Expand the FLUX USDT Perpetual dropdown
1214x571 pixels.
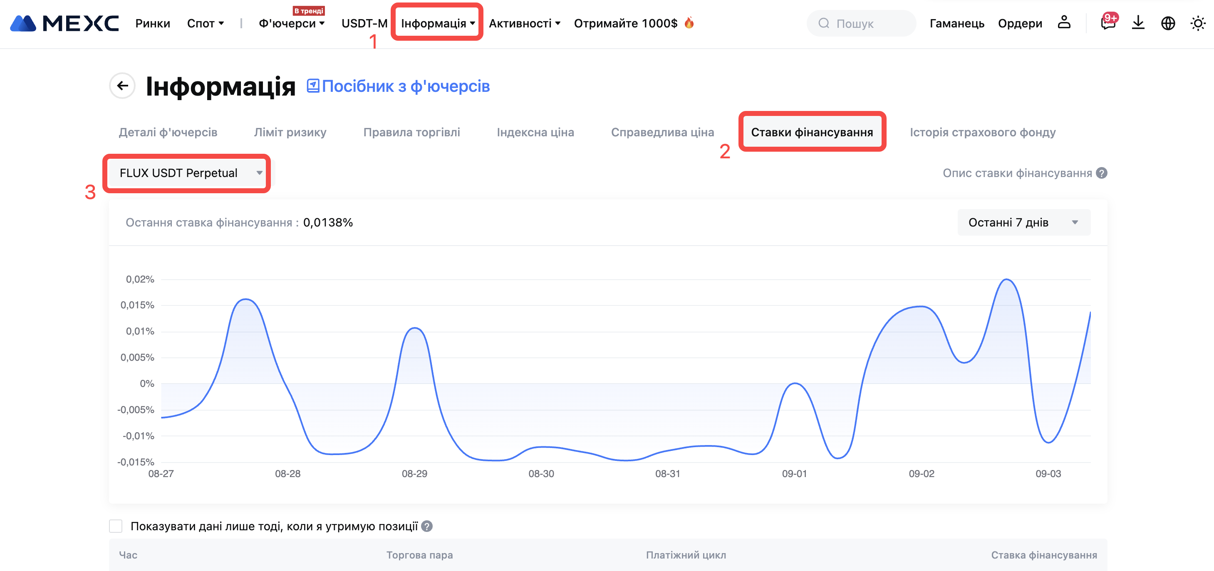[x=187, y=173]
